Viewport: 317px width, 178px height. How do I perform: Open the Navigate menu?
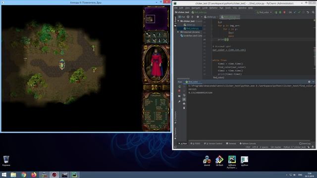point(196,8)
